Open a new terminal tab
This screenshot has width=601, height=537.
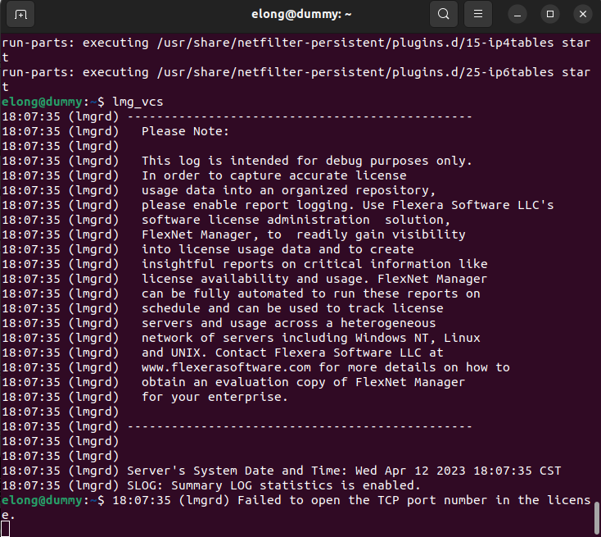click(x=20, y=14)
